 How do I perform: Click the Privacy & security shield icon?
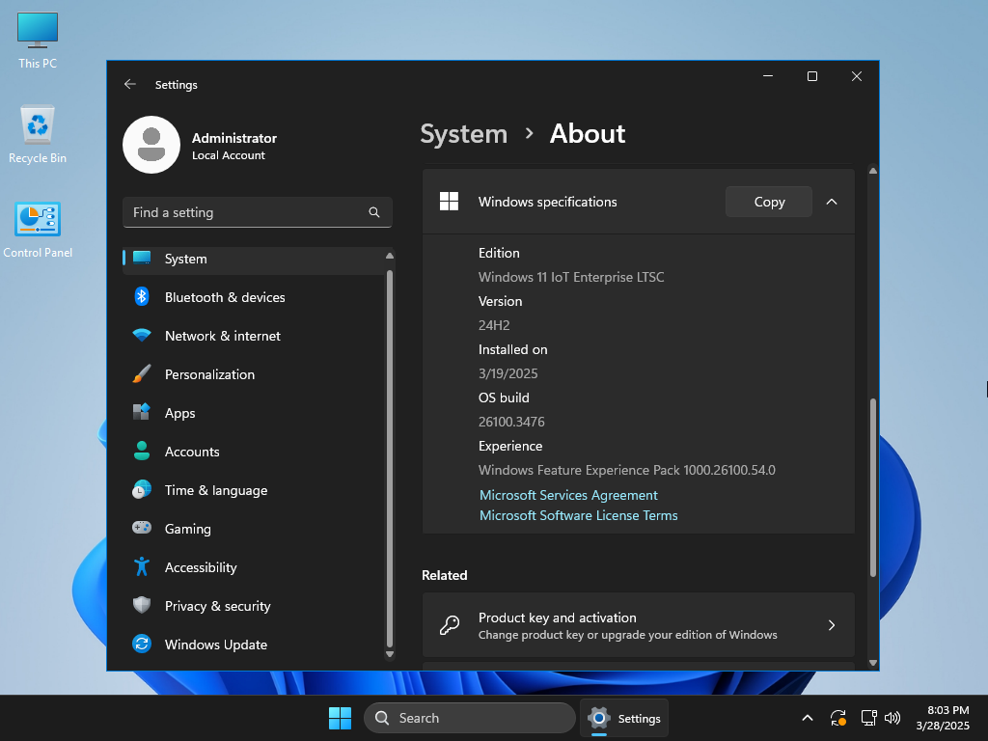pyautogui.click(x=142, y=605)
